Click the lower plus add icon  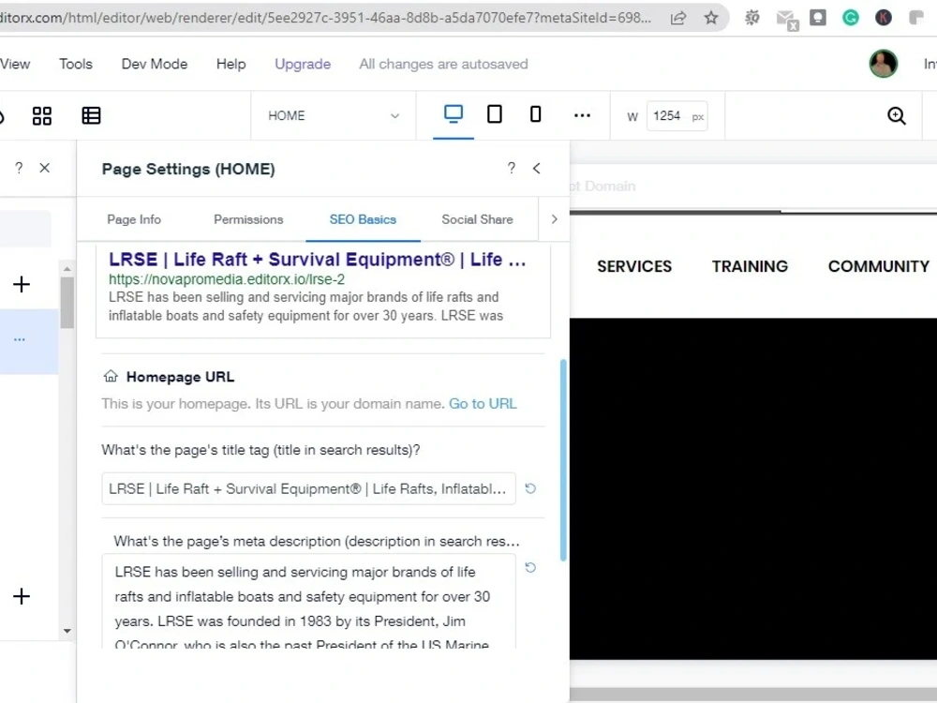pyautogui.click(x=22, y=596)
